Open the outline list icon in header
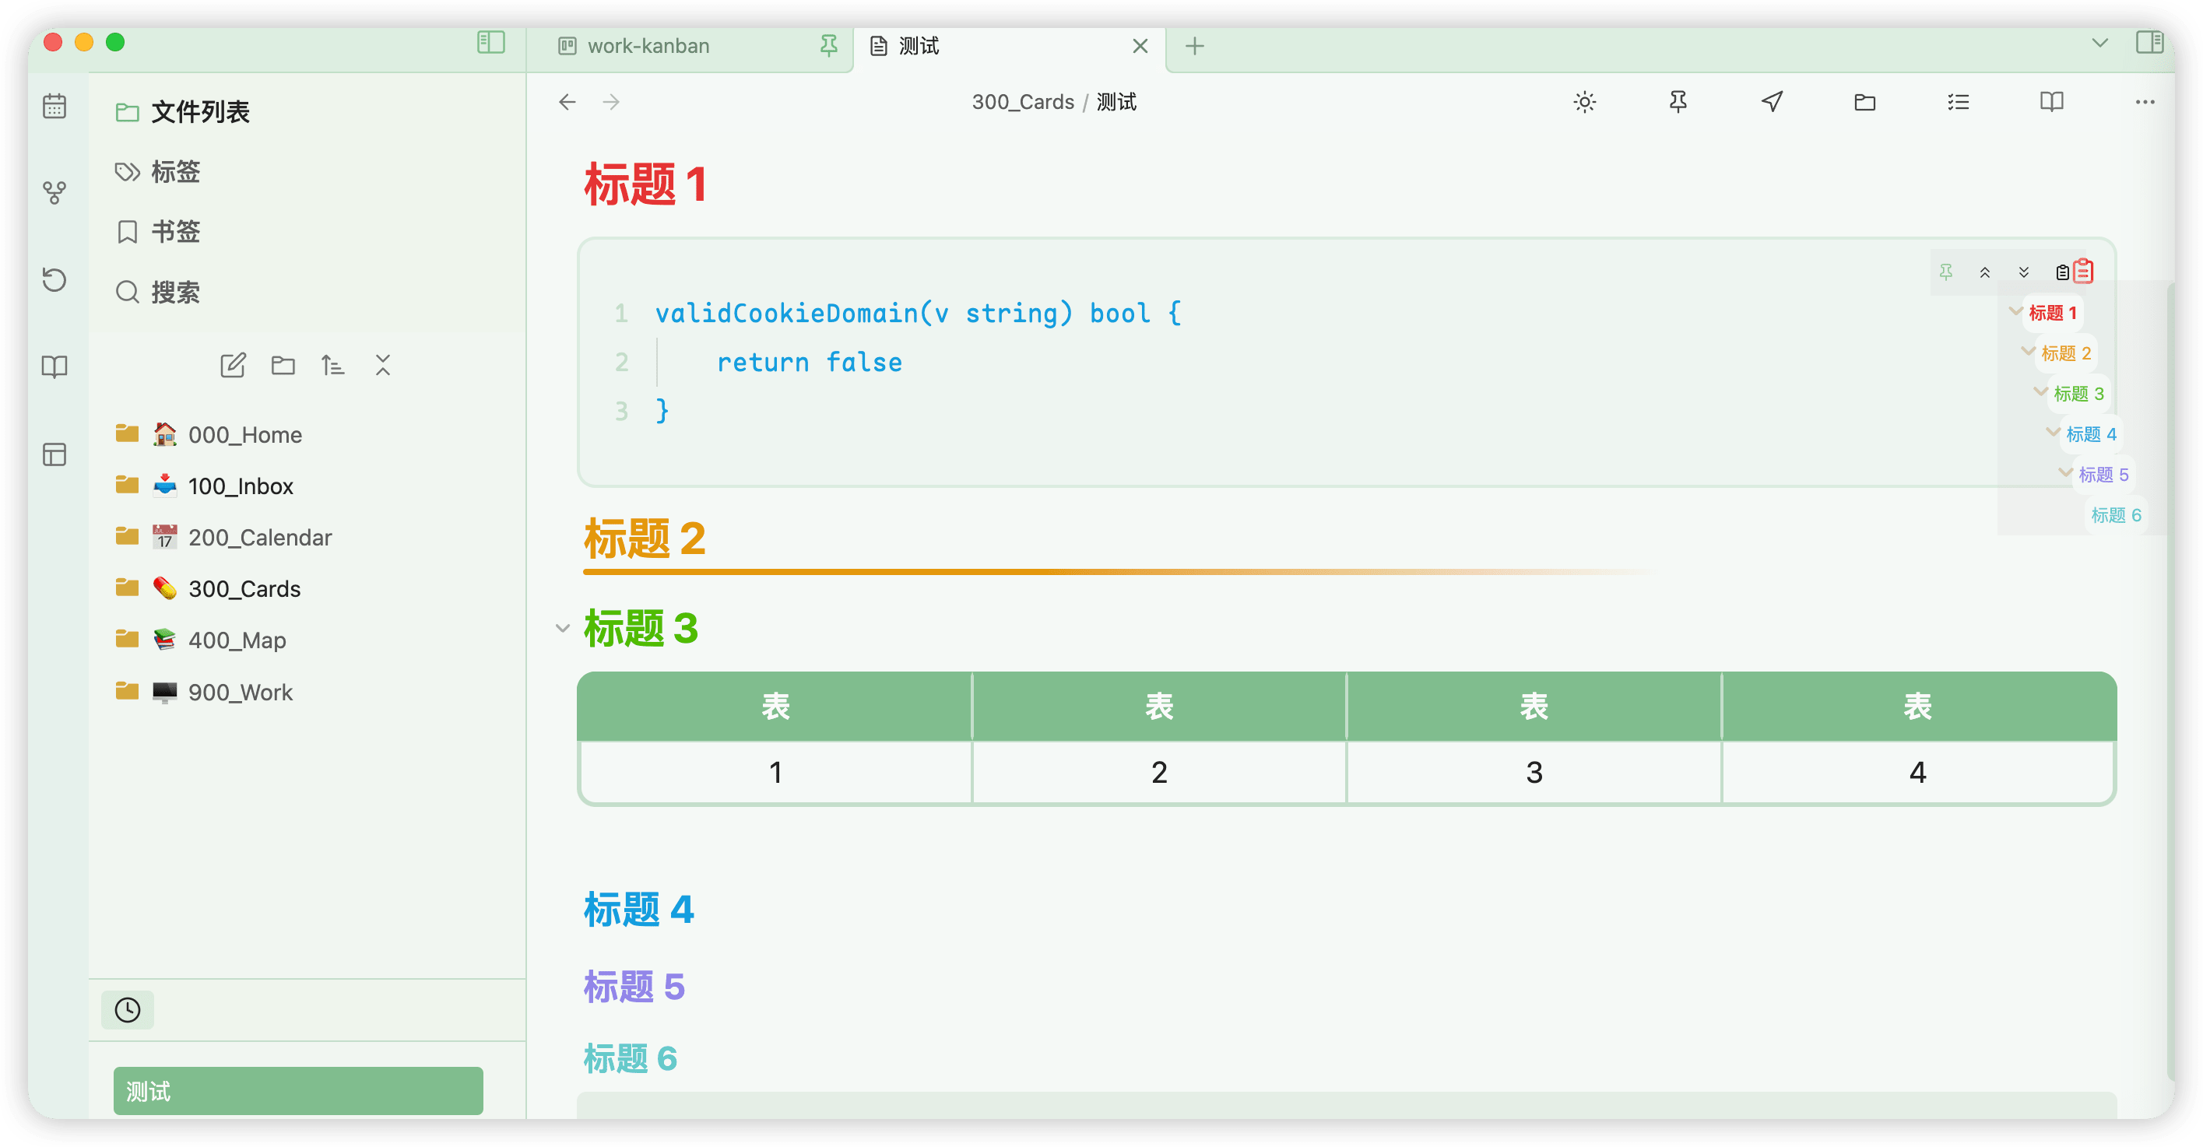Image resolution: width=2203 pixels, height=1147 pixels. (x=1959, y=102)
